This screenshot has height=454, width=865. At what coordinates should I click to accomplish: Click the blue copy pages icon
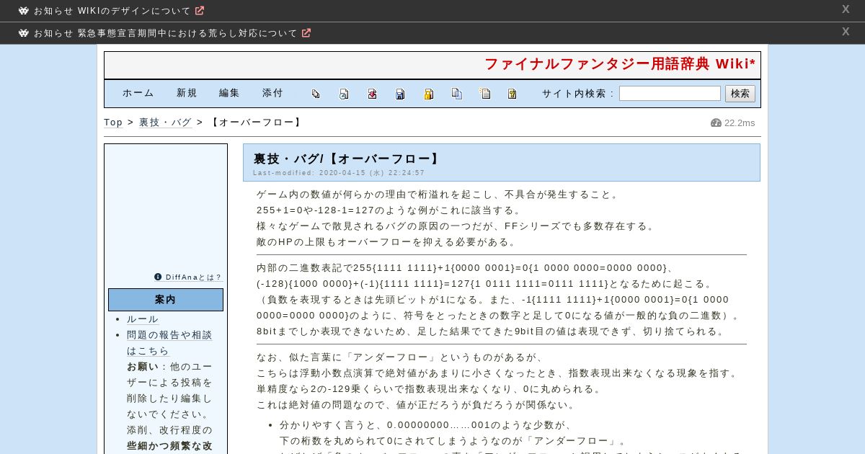[456, 94]
